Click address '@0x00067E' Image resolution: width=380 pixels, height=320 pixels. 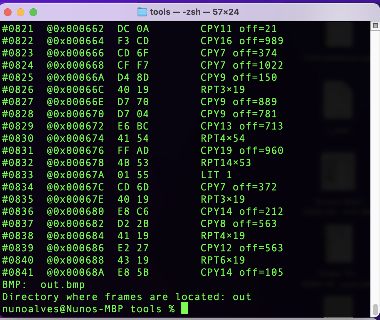point(75,199)
